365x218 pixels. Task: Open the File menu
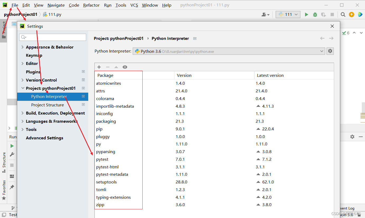[x=15, y=5]
